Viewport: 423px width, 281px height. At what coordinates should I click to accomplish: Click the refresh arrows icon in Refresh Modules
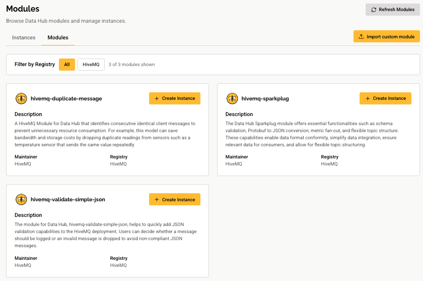[374, 10]
